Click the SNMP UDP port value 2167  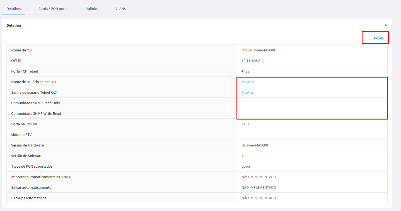(245, 124)
